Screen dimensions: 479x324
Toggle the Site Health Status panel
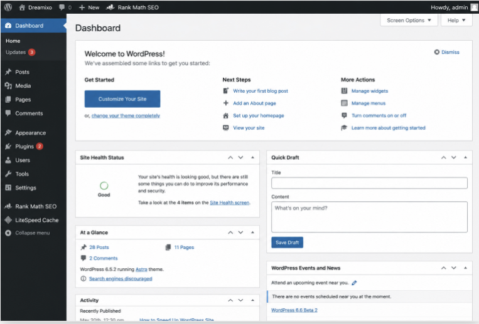tap(252, 157)
